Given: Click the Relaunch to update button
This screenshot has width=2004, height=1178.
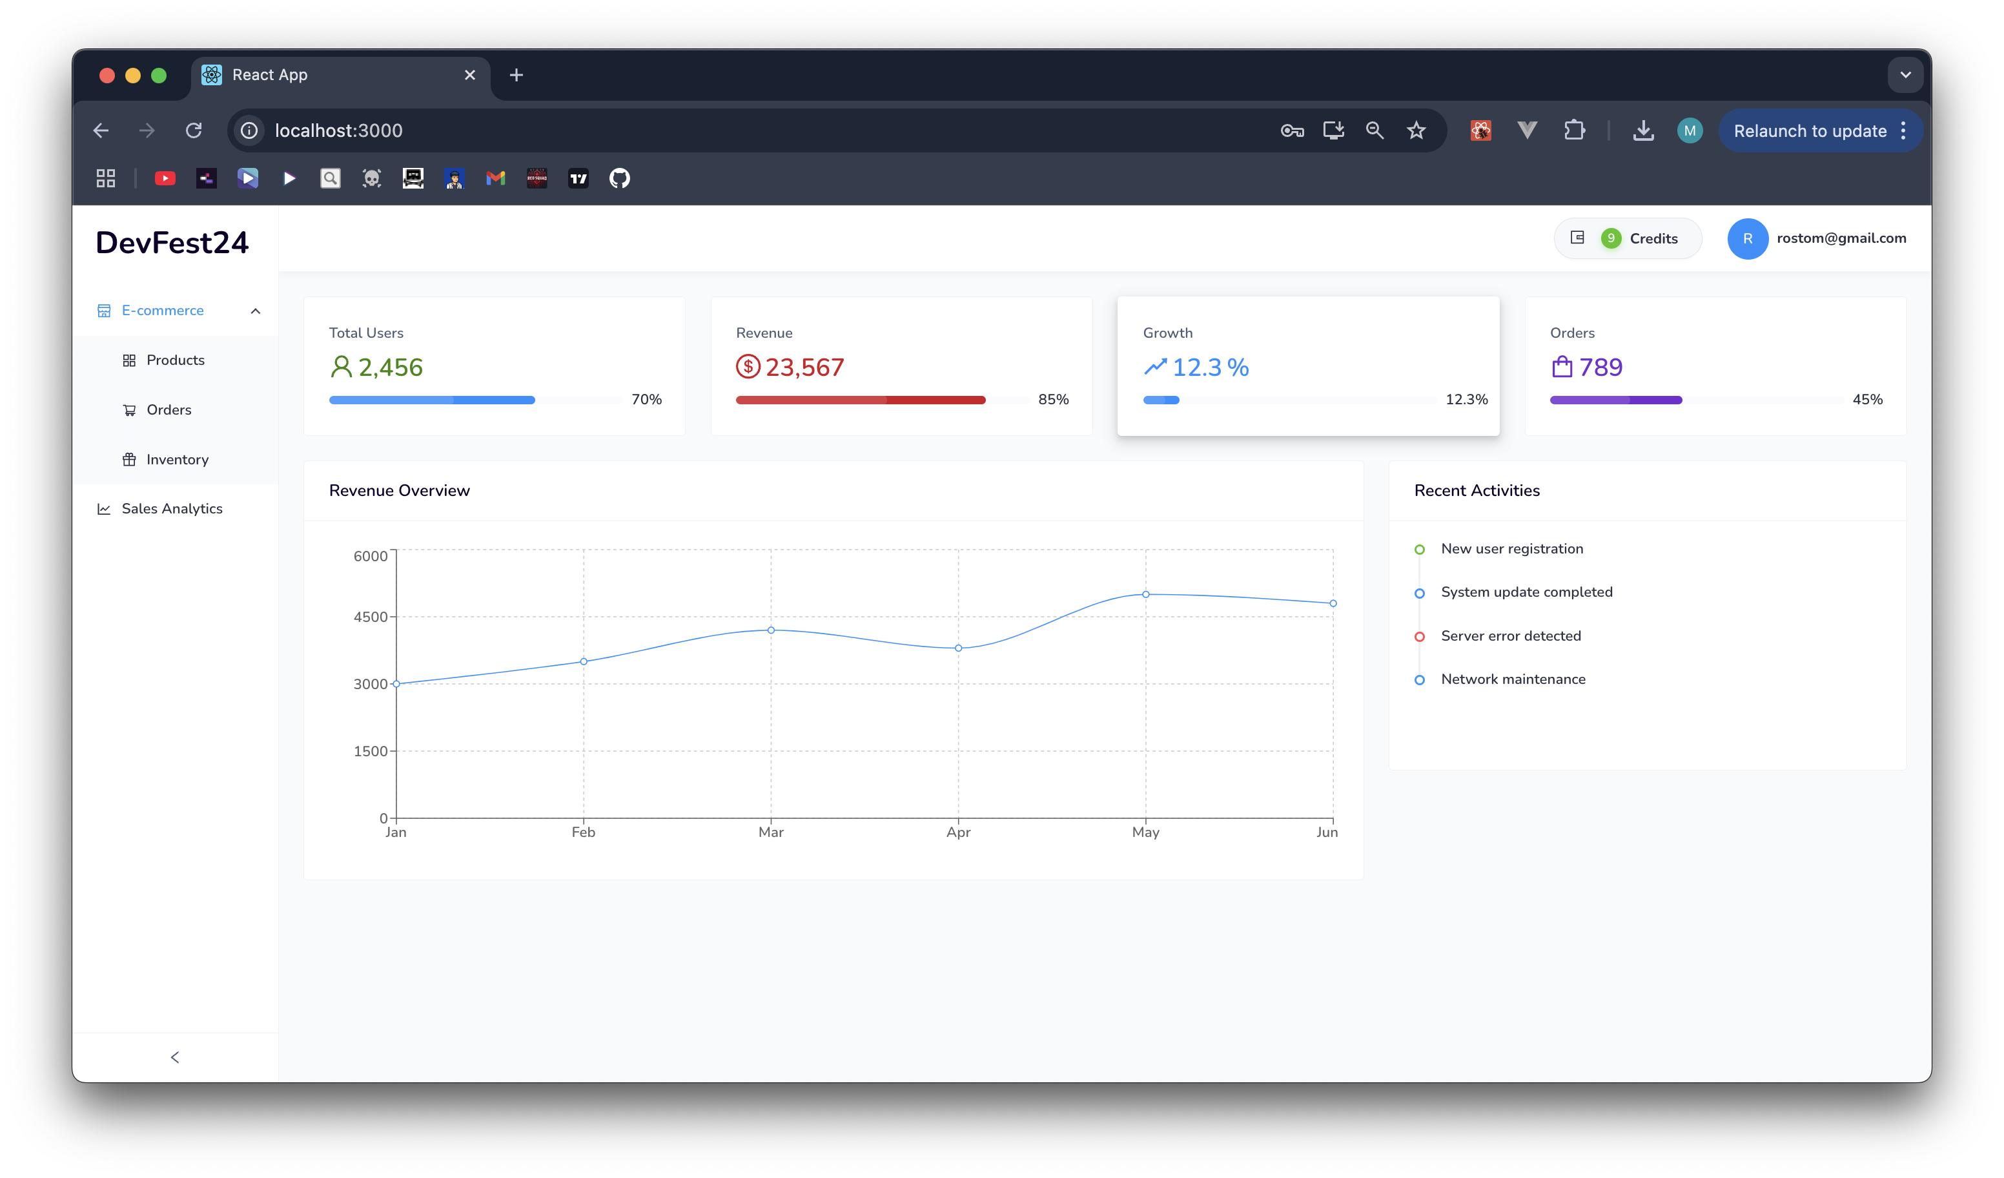Looking at the screenshot, I should pyautogui.click(x=1809, y=131).
